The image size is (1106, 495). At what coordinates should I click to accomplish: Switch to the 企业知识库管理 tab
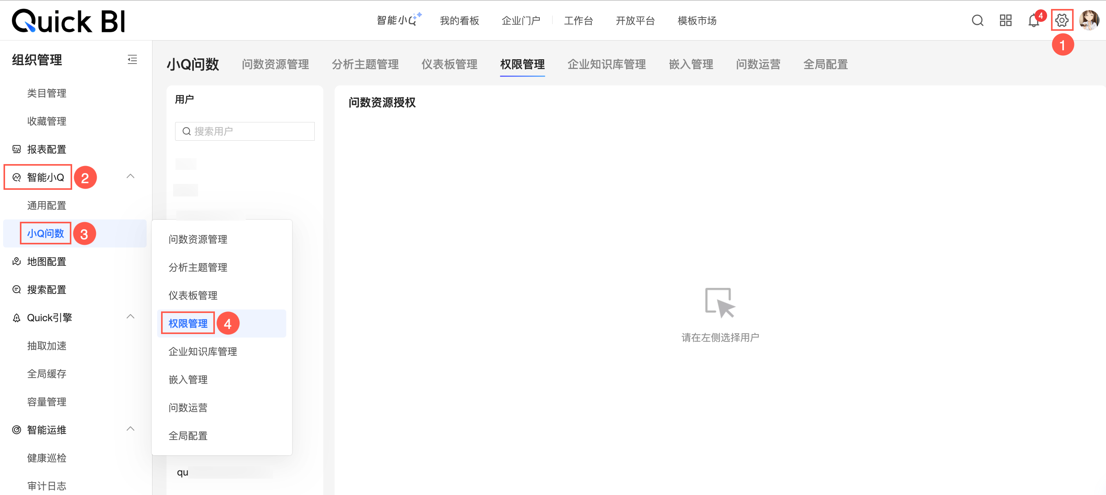pos(606,64)
